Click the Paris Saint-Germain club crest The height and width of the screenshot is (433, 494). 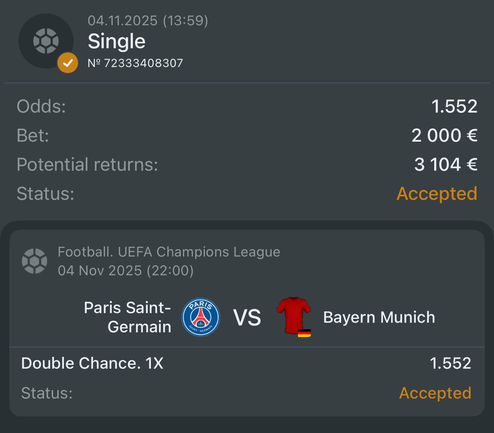[x=201, y=317]
